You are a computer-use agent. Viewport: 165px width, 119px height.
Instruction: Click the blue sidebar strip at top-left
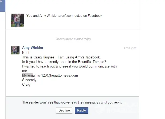coord(2,6)
